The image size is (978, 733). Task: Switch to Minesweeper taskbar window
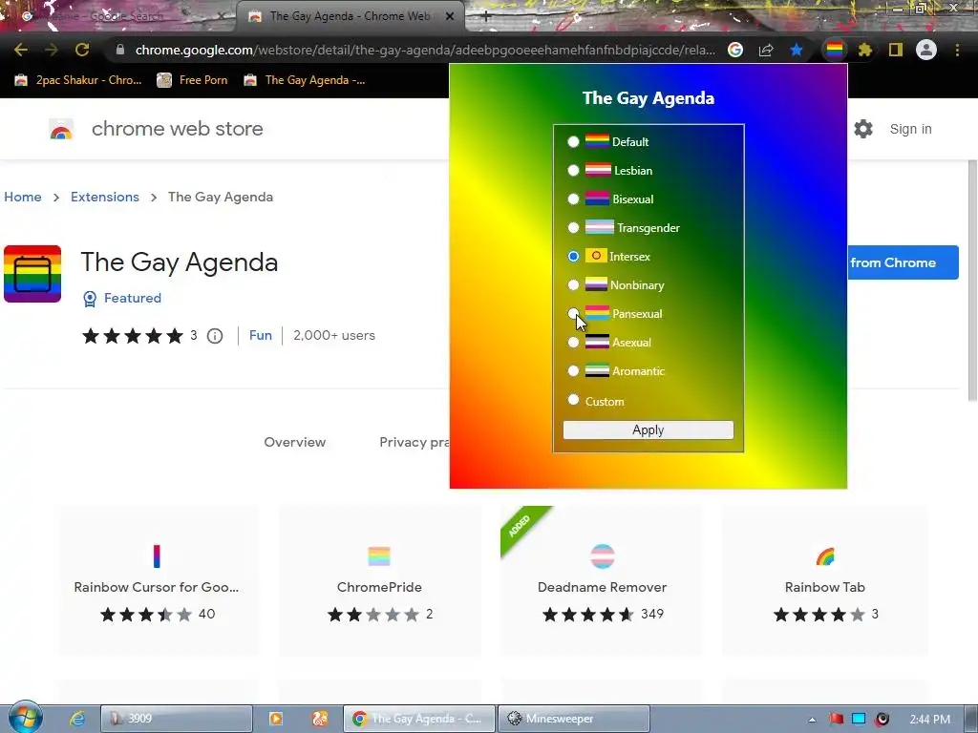(574, 719)
